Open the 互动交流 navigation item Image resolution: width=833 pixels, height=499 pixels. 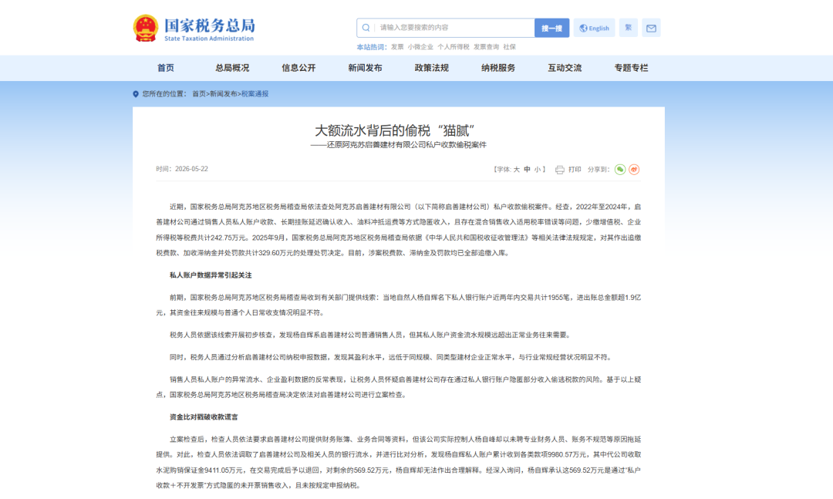click(x=565, y=68)
